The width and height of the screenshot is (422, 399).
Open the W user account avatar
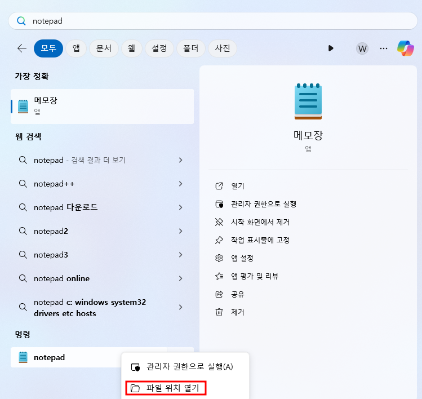[x=362, y=48]
